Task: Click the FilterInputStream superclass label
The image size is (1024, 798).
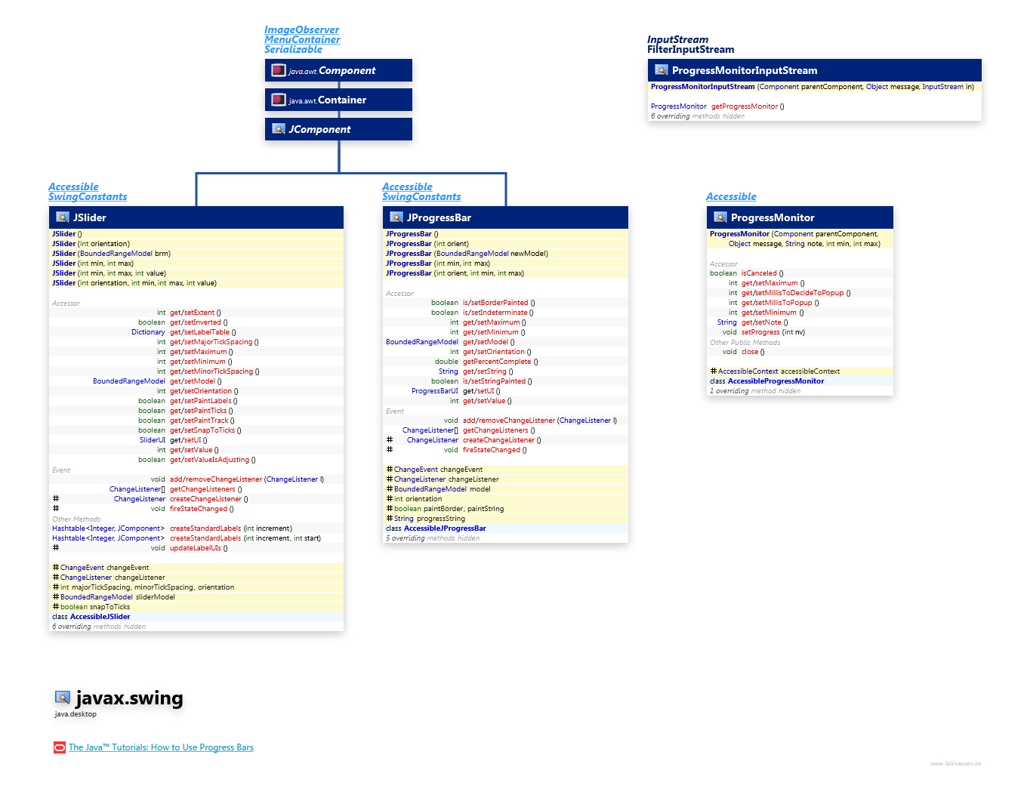Action: [x=691, y=50]
